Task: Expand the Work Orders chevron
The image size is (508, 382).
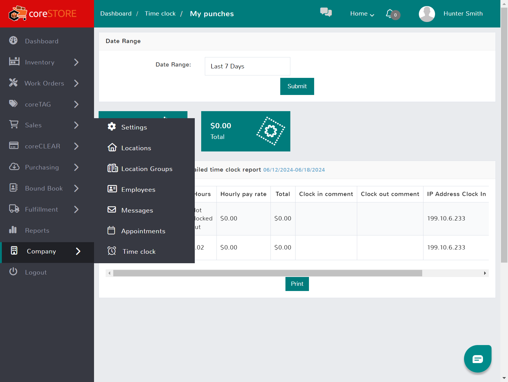Action: (x=76, y=83)
